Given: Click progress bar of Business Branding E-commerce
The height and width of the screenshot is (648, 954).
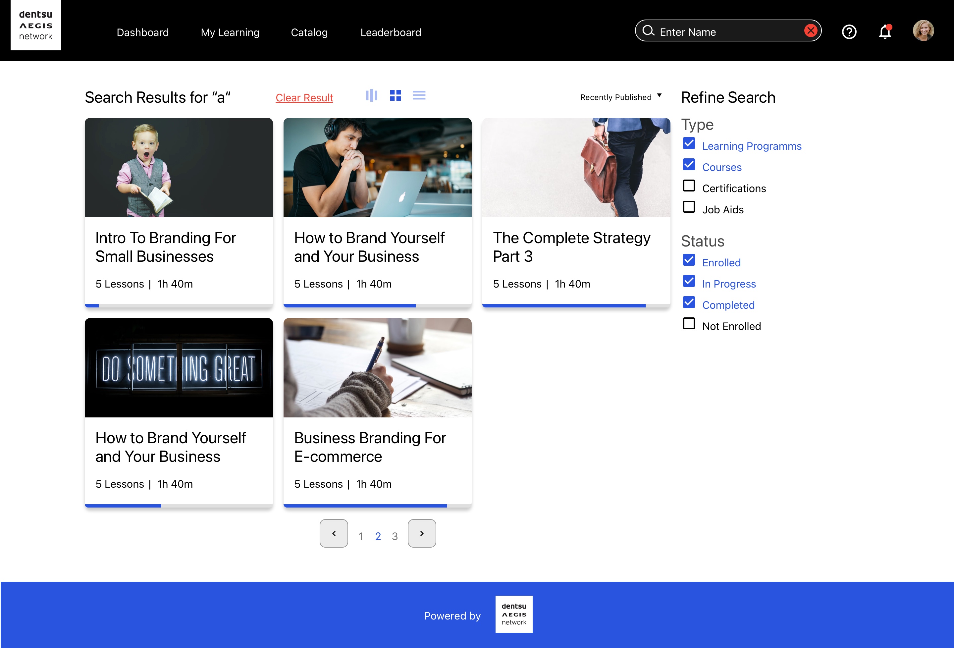Looking at the screenshot, I should (377, 506).
